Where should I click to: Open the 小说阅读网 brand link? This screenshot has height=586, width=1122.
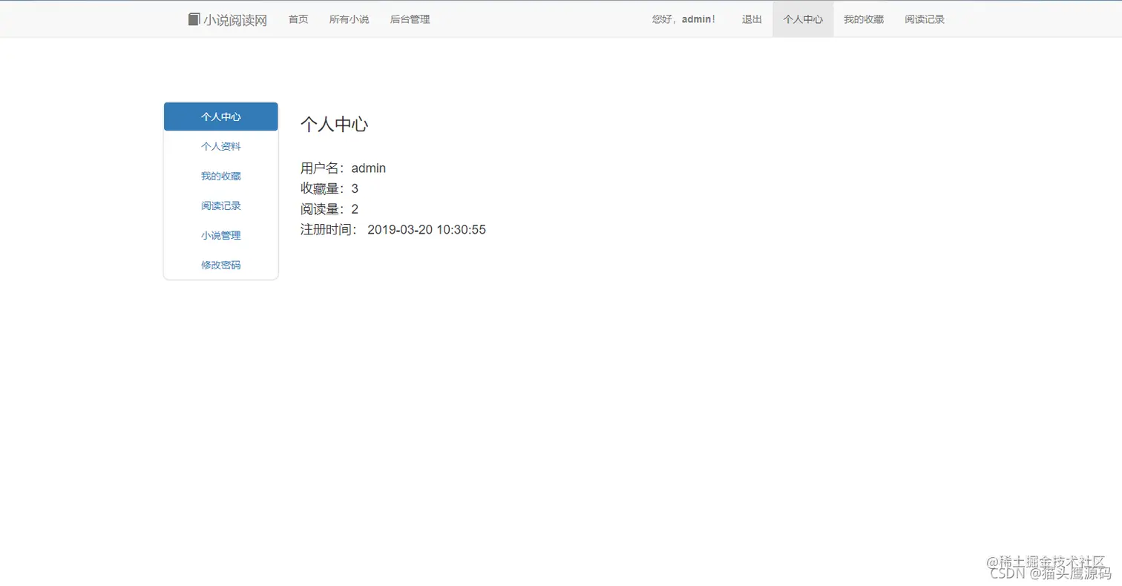coord(228,19)
